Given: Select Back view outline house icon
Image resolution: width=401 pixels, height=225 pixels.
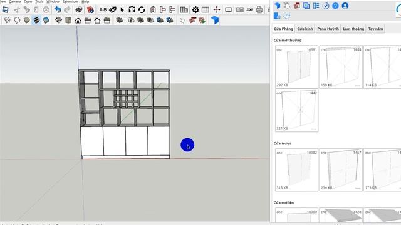Looking at the screenshot, I should pos(97,21).
